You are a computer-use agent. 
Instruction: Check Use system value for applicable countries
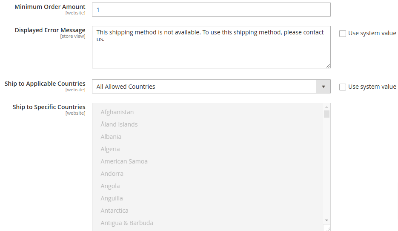343,87
